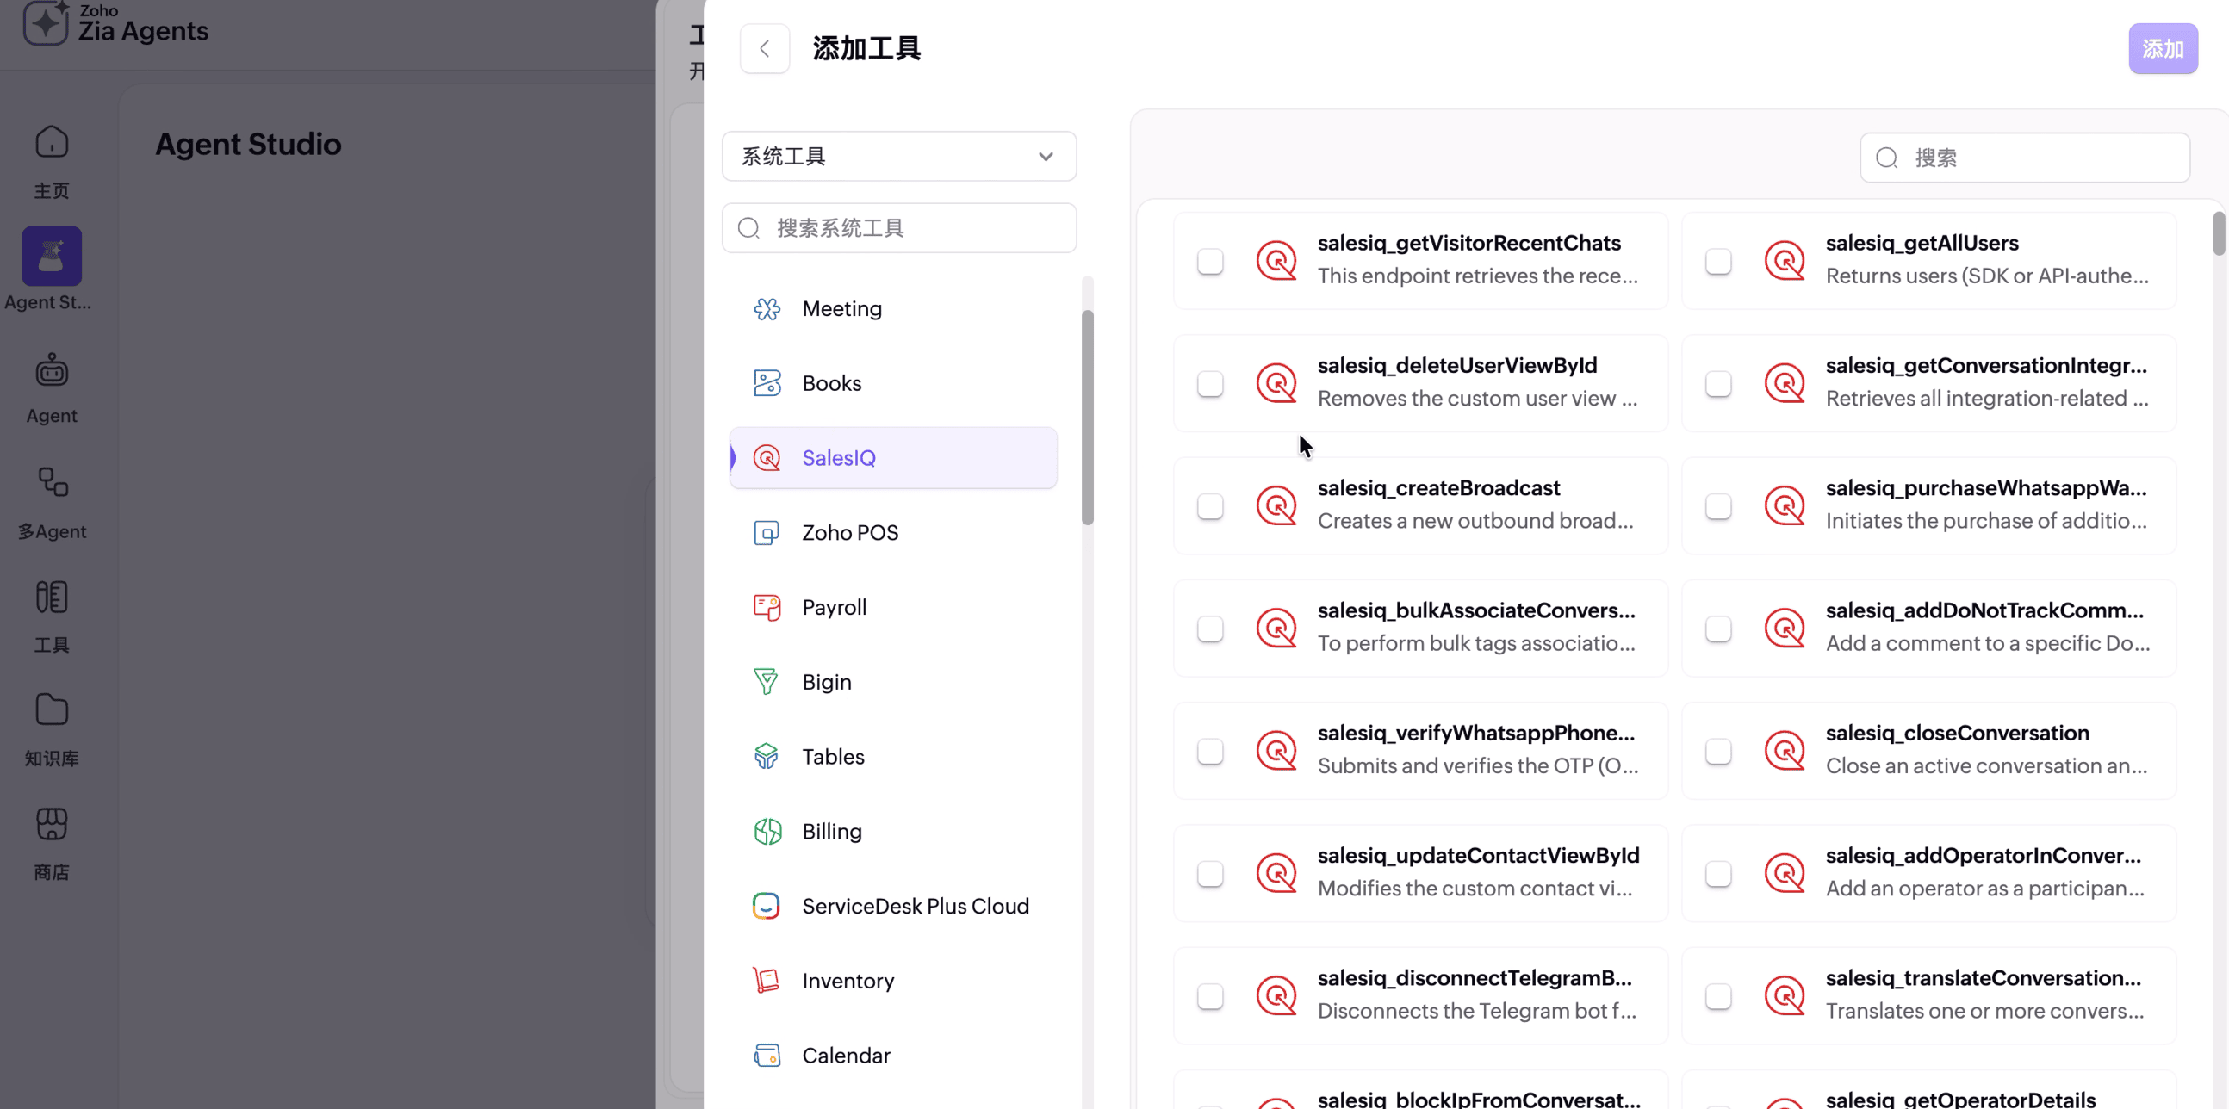This screenshot has height=1109, width=2229.
Task: Open the 主页 home icon in sidebar
Action: click(52, 142)
